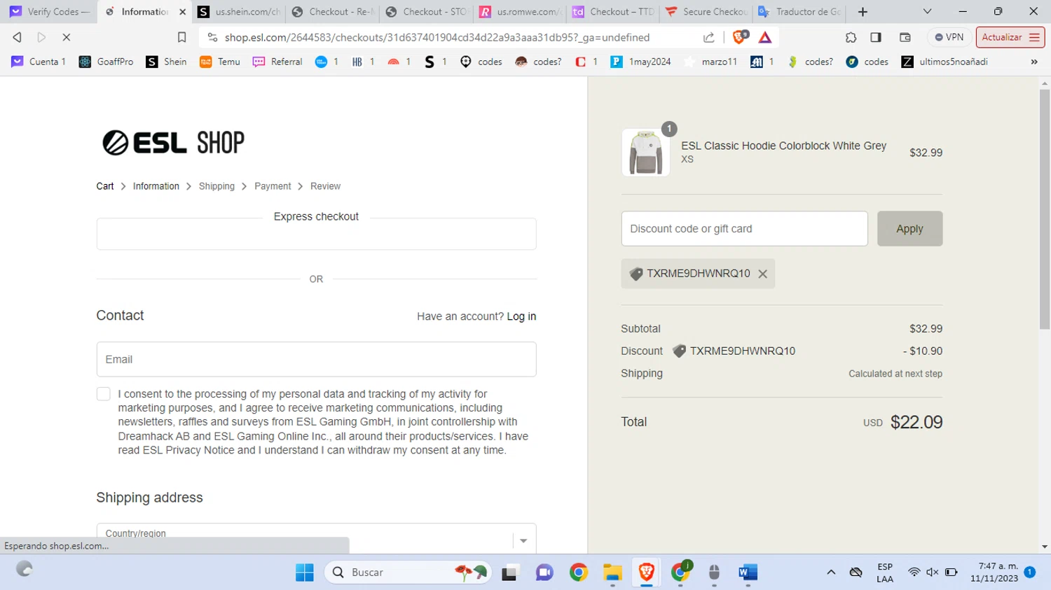Open the tab search dropdown chevron
Viewport: 1051px width, 590px height.
(x=927, y=12)
